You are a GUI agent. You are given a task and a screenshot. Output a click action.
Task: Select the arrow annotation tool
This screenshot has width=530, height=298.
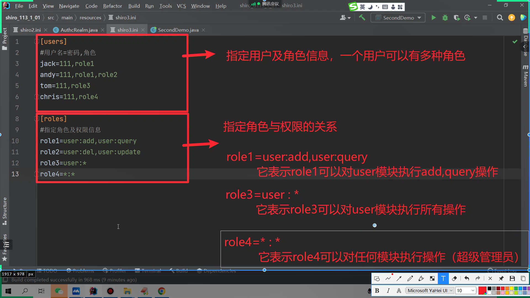[399, 278]
